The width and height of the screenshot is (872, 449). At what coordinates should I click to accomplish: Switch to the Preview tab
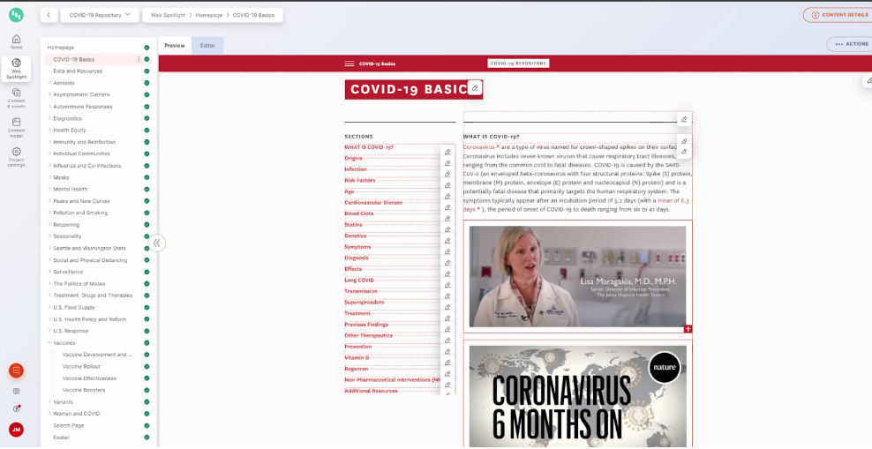[175, 46]
